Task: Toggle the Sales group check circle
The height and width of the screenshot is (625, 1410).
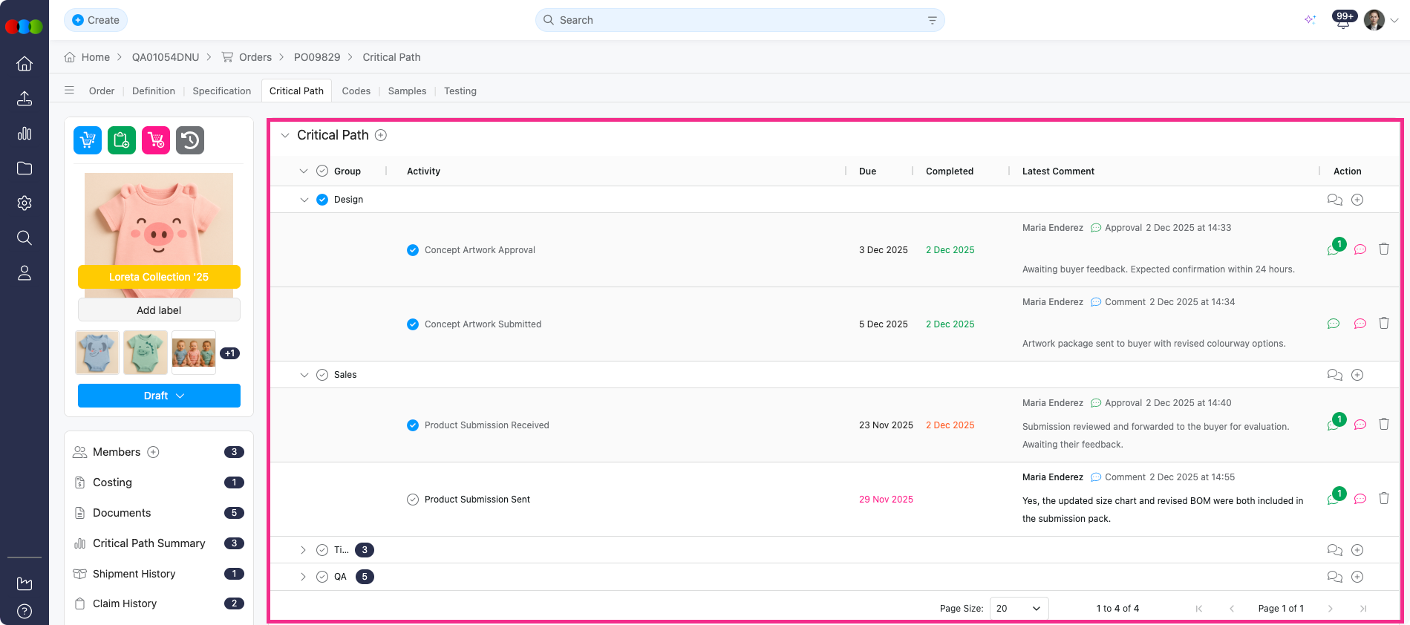Action: [322, 375]
